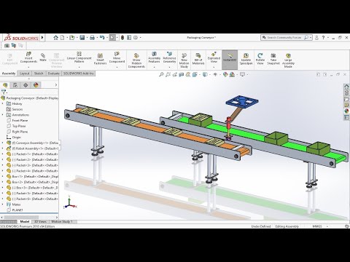Click Take Snapshot tool
350x262 pixels.
273,59
